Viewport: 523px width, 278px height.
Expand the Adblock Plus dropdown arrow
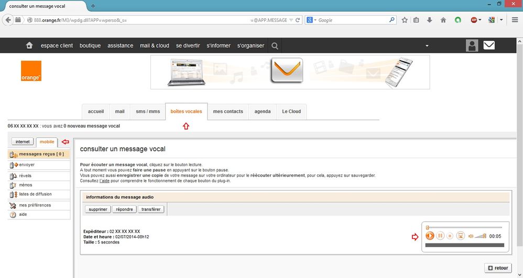(x=482, y=20)
